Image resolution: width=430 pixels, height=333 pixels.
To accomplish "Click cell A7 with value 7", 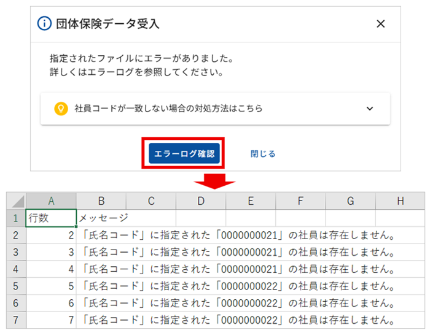I will [51, 320].
